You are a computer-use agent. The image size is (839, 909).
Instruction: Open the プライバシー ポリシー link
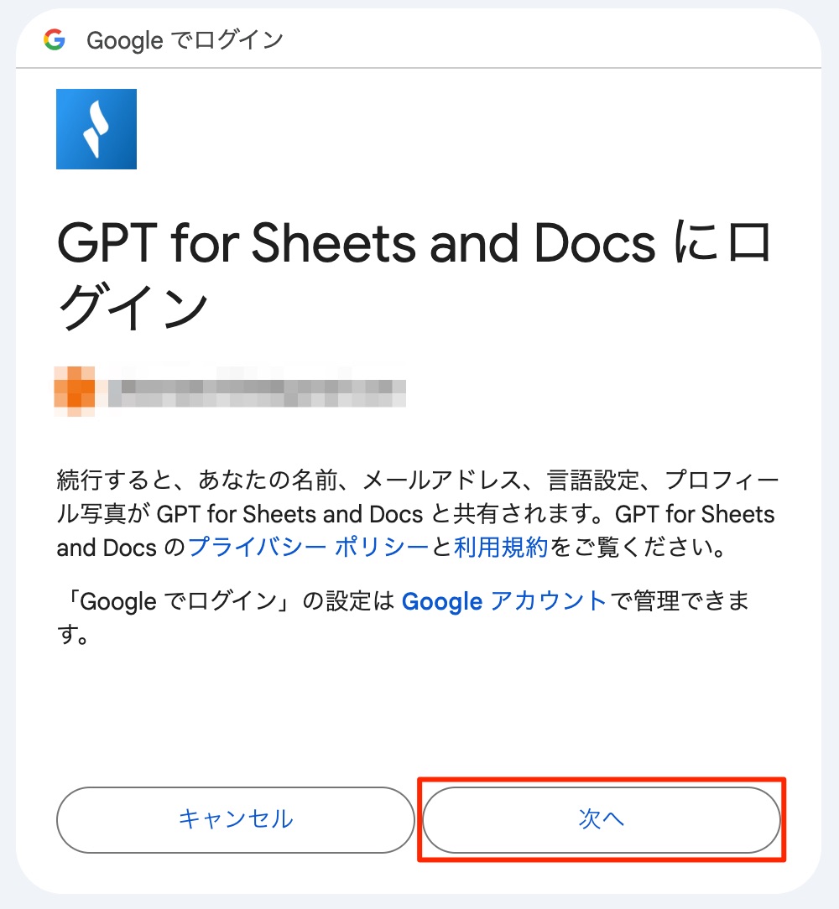pyautogui.click(x=308, y=548)
